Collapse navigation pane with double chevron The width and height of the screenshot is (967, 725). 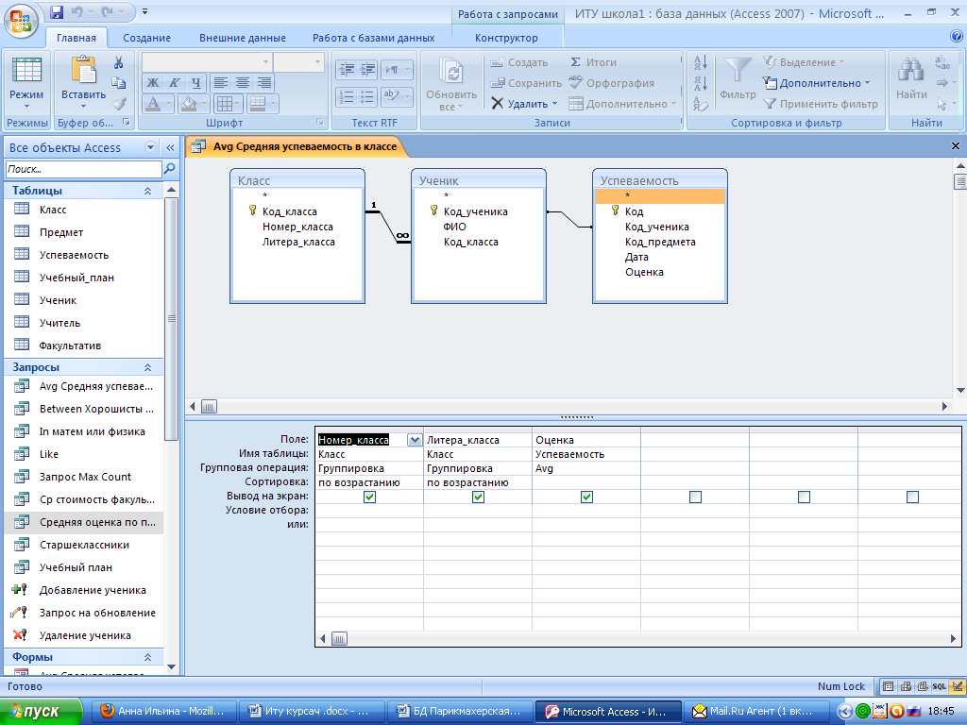coord(170,147)
